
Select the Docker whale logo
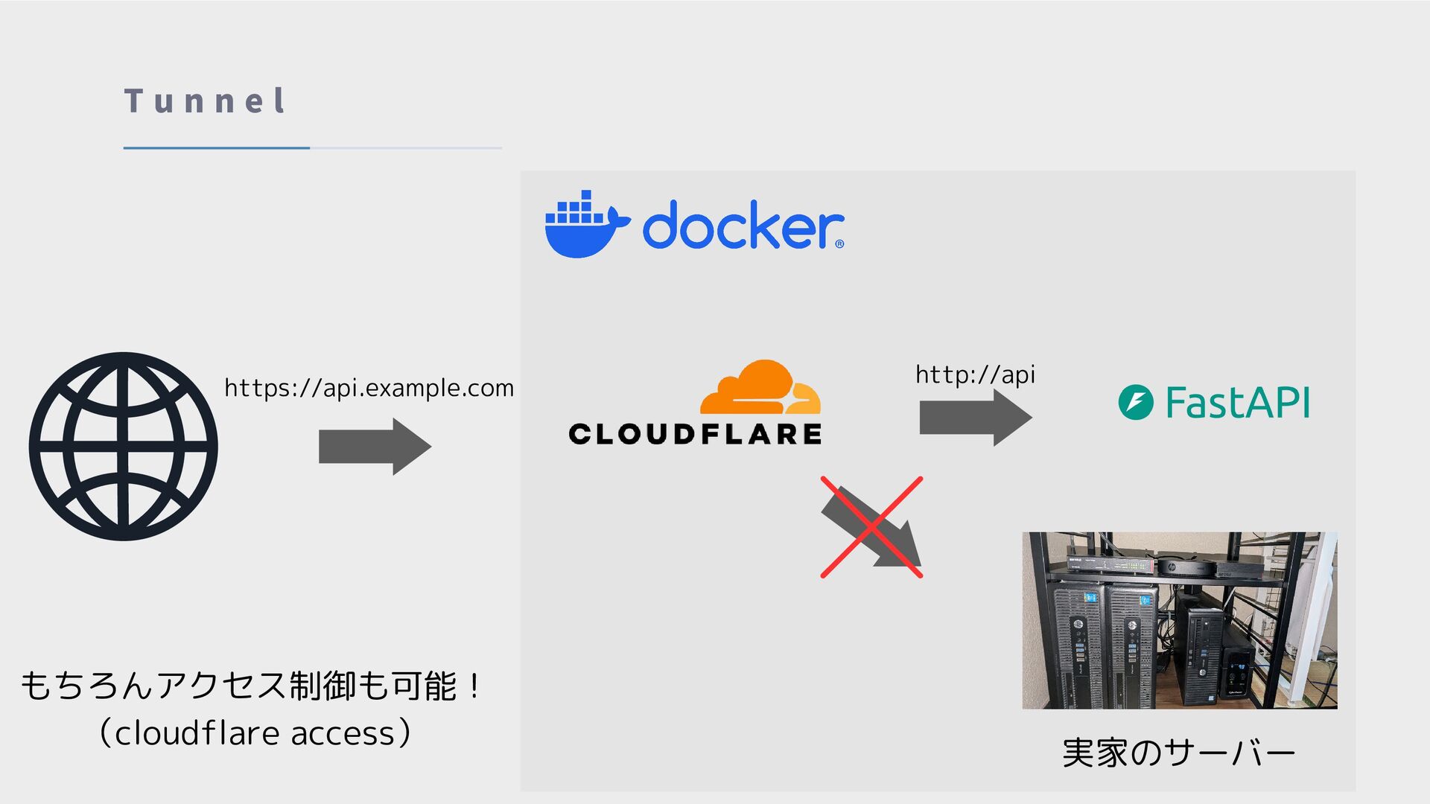point(588,224)
